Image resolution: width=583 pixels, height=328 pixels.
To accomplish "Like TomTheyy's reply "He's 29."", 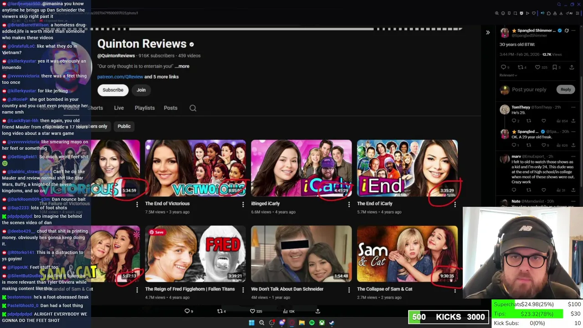I will pyautogui.click(x=543, y=121).
